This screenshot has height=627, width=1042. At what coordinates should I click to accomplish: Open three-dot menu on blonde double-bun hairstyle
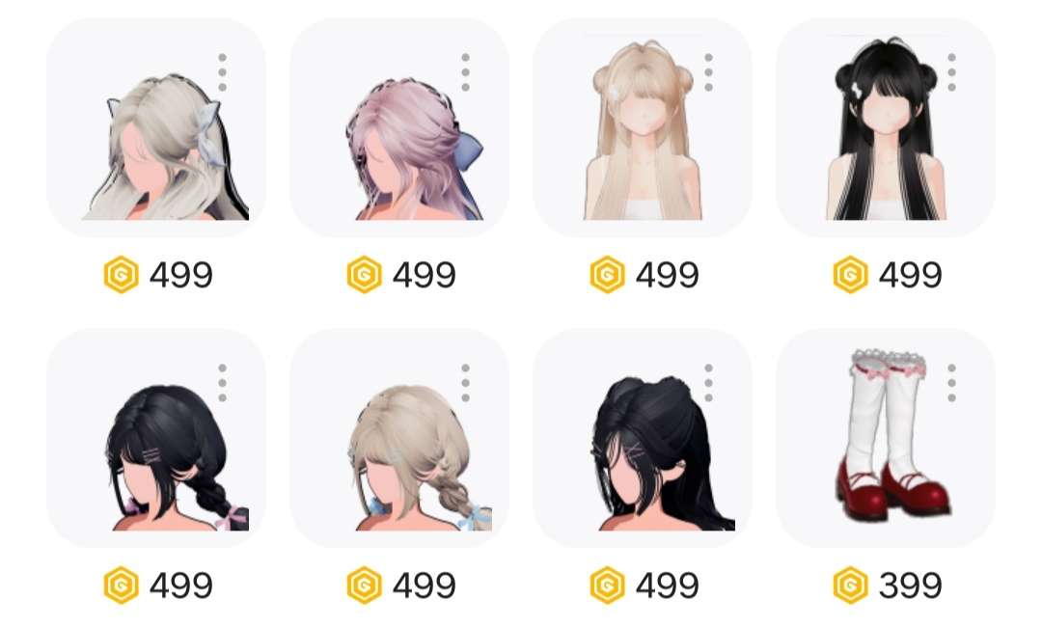click(708, 72)
